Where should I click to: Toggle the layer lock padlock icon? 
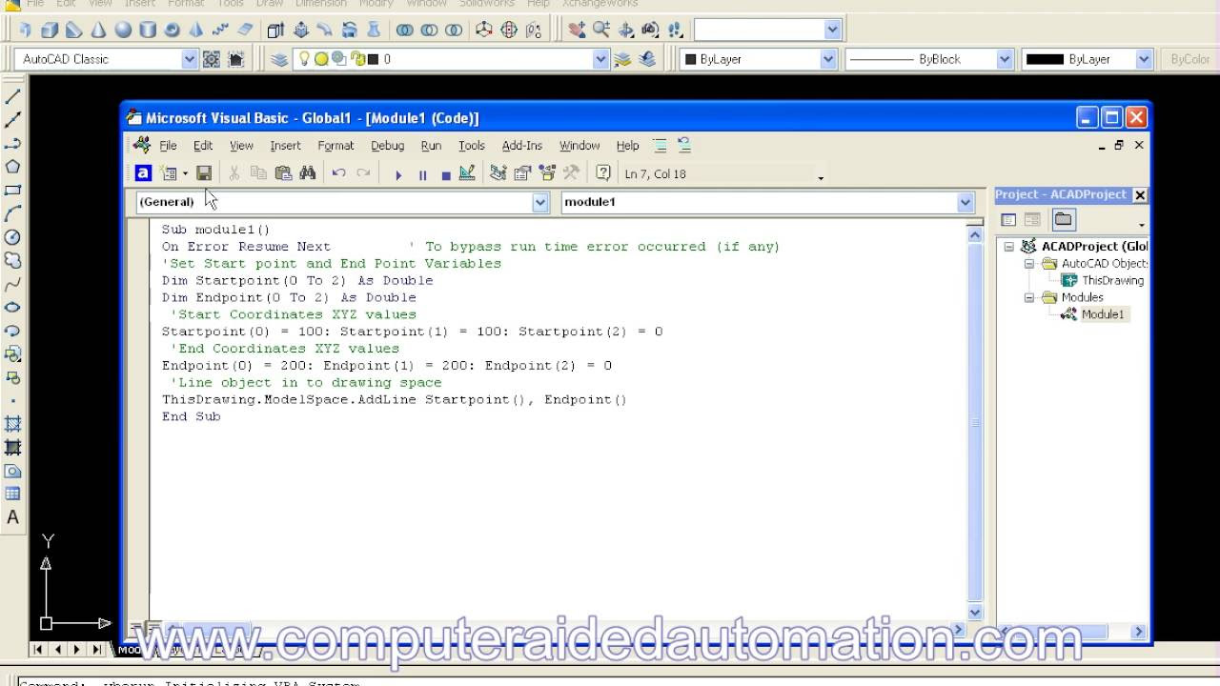[359, 59]
